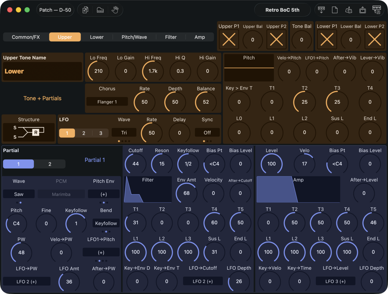
Task: Open the LFO→PW LFO 2 (+) dropdown
Action: [x=27, y=281]
